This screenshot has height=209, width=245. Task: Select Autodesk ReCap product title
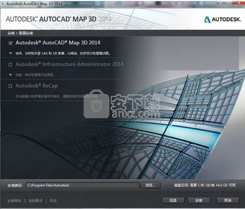tap(37, 86)
